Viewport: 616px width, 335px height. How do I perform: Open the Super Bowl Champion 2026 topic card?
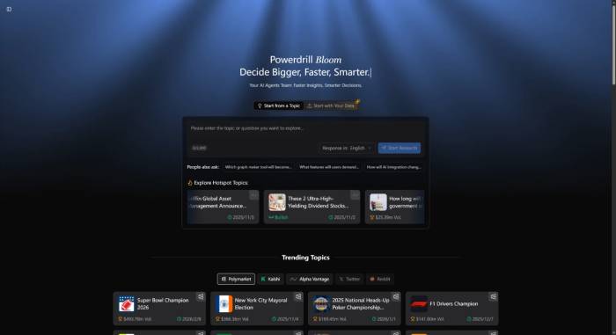click(159, 309)
